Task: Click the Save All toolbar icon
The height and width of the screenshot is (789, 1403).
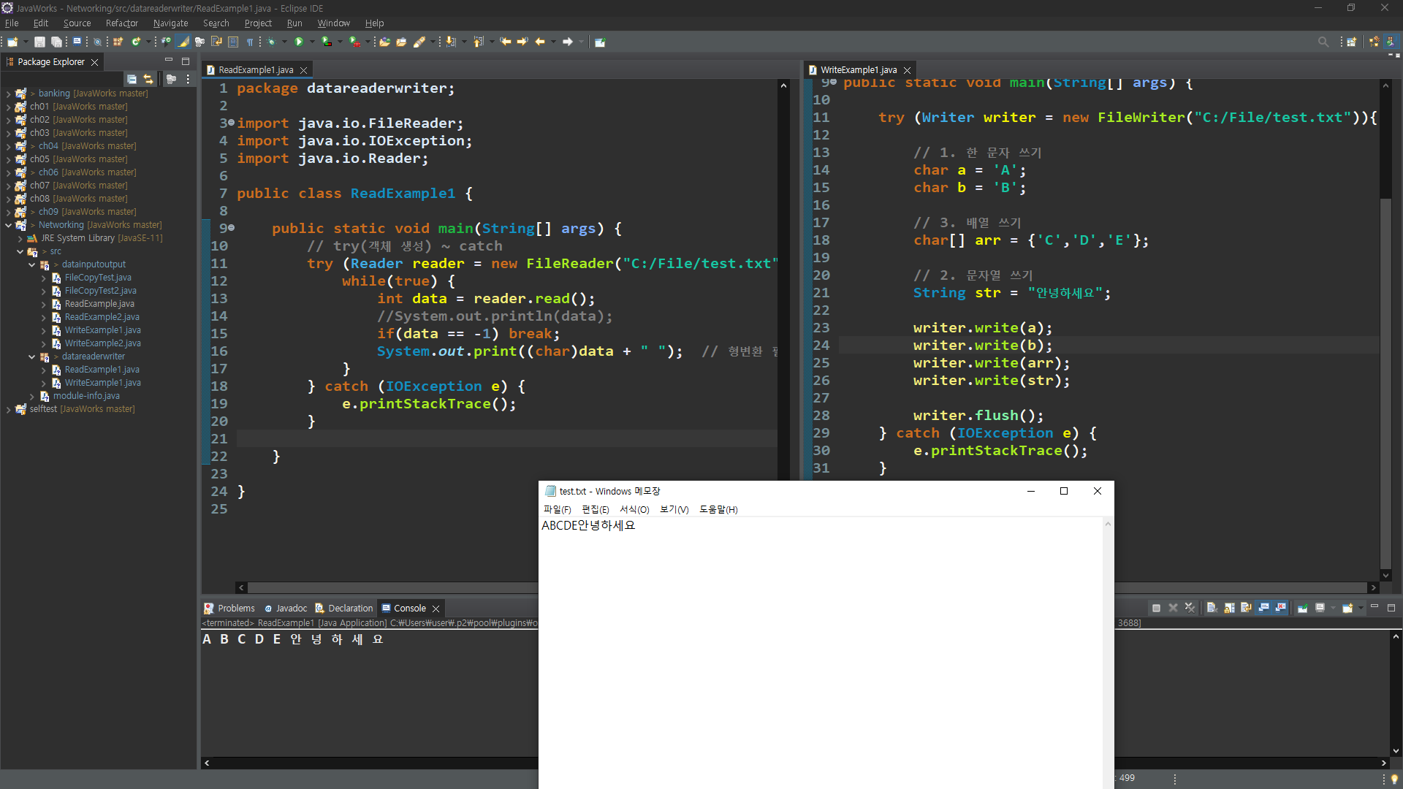Action: tap(56, 42)
